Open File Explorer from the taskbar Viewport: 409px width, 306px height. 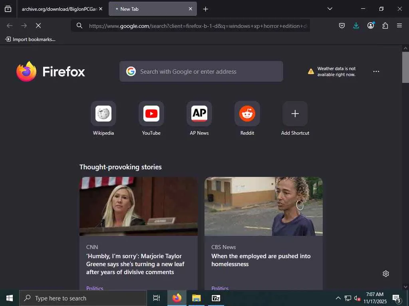pyautogui.click(x=197, y=298)
